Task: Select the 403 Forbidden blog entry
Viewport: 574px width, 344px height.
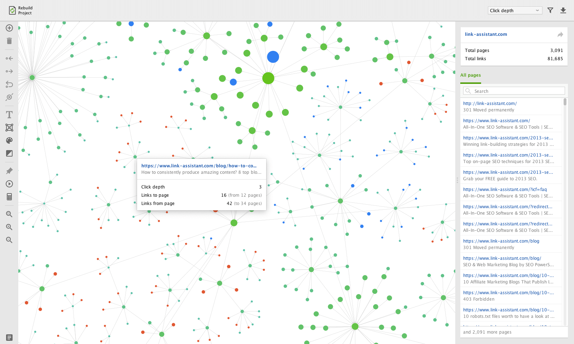Action: 511,296
